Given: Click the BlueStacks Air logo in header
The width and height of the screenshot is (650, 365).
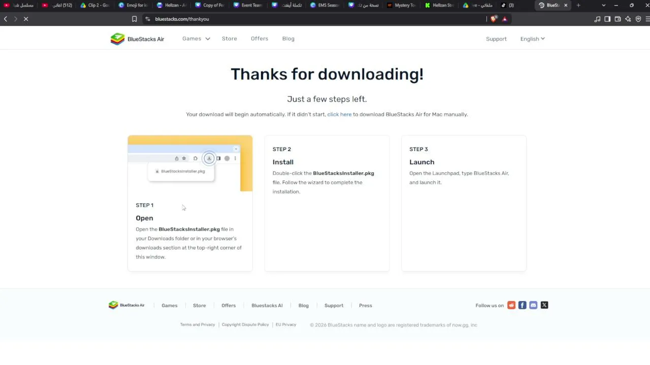Looking at the screenshot, I should pyautogui.click(x=137, y=39).
